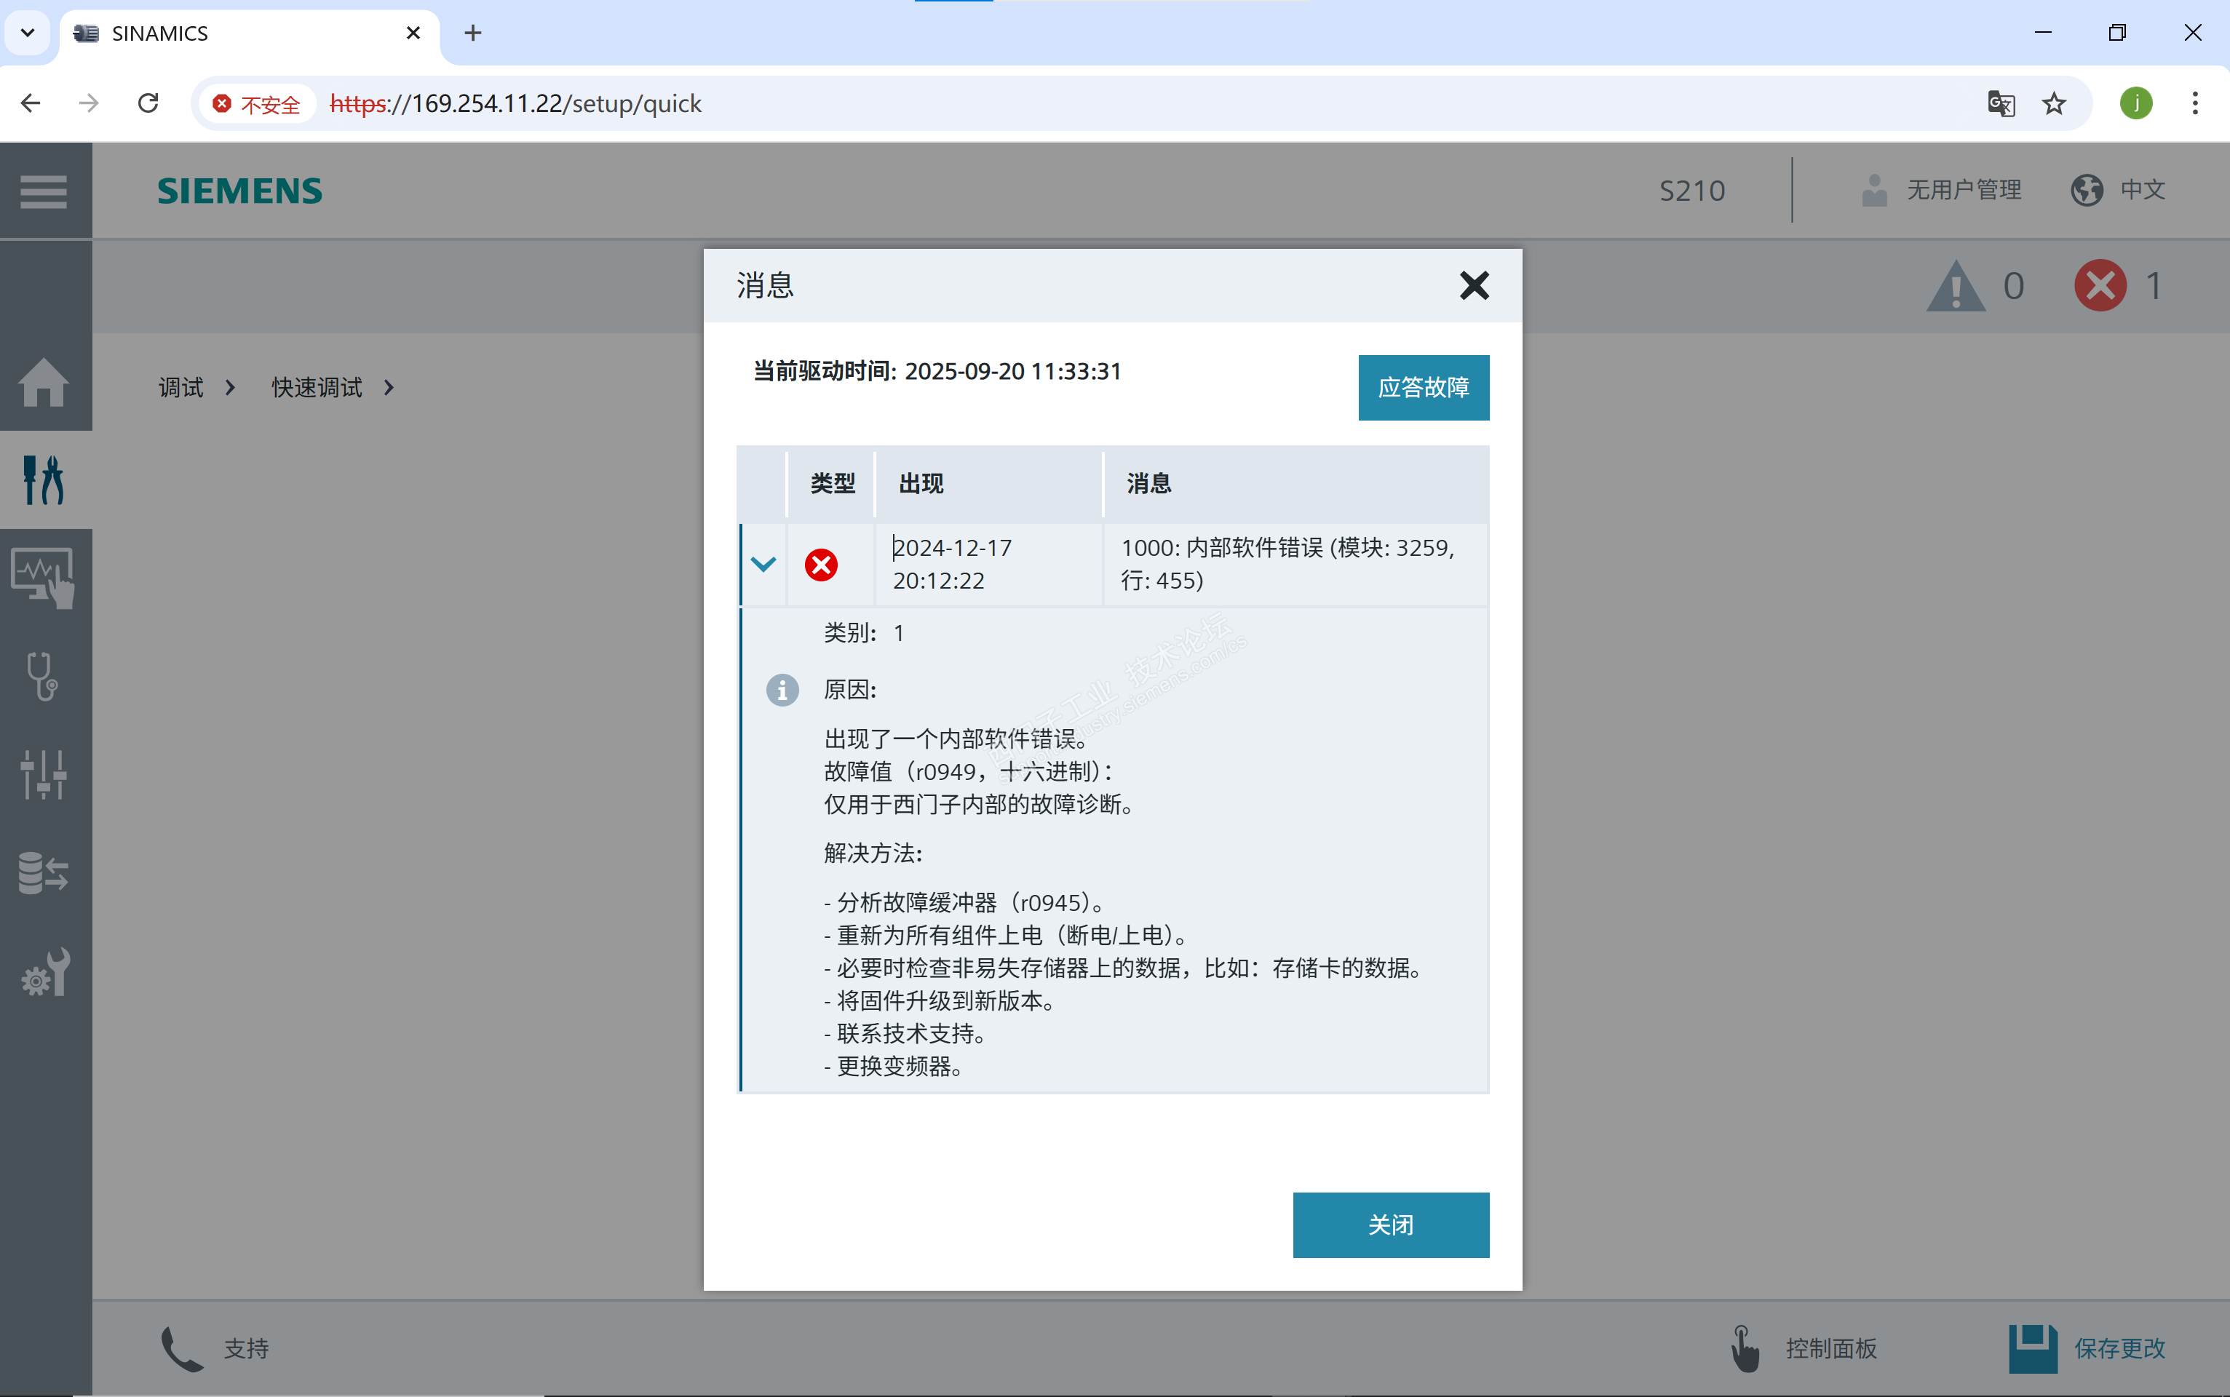Open the commissioning tools sidebar icon
Screen dimensions: 2230x1397
tap(44, 479)
